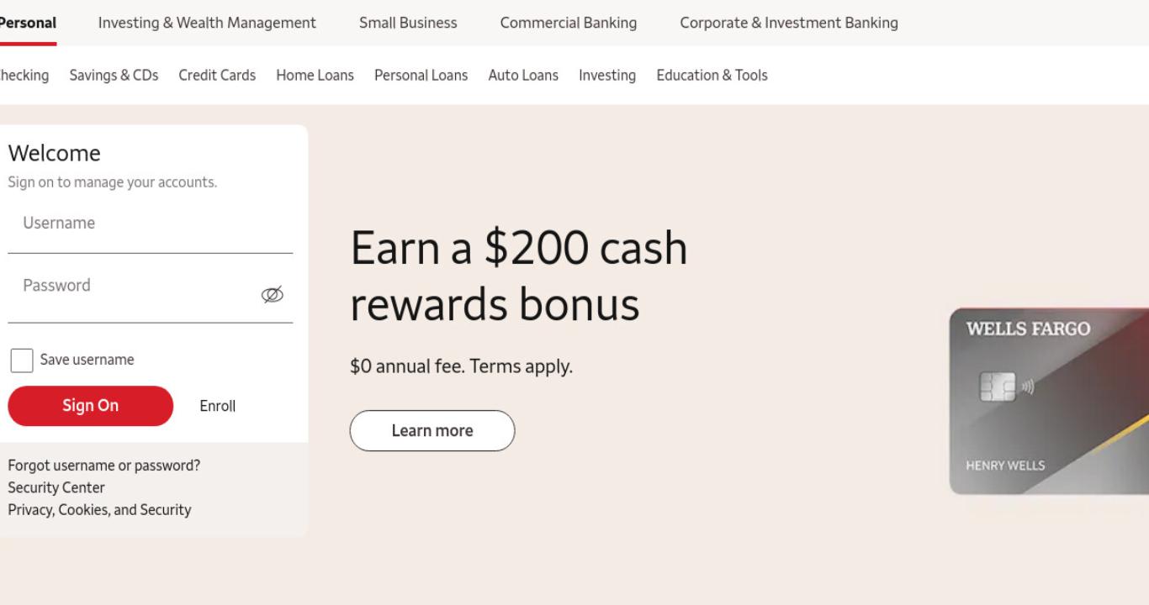Screen dimensions: 1149x605
Task: Click the Learn more button
Action: (x=432, y=430)
